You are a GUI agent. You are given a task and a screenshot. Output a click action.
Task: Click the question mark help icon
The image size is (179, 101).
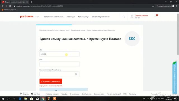click(x=76, y=74)
